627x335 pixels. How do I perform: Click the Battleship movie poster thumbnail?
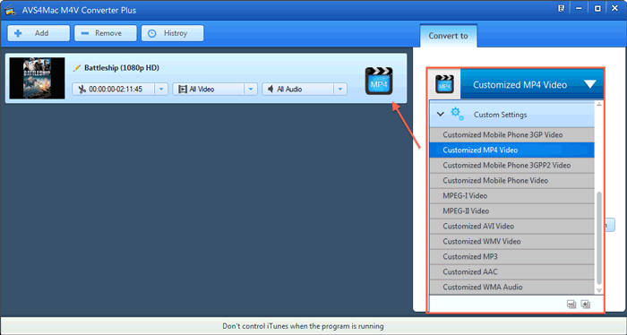click(38, 78)
